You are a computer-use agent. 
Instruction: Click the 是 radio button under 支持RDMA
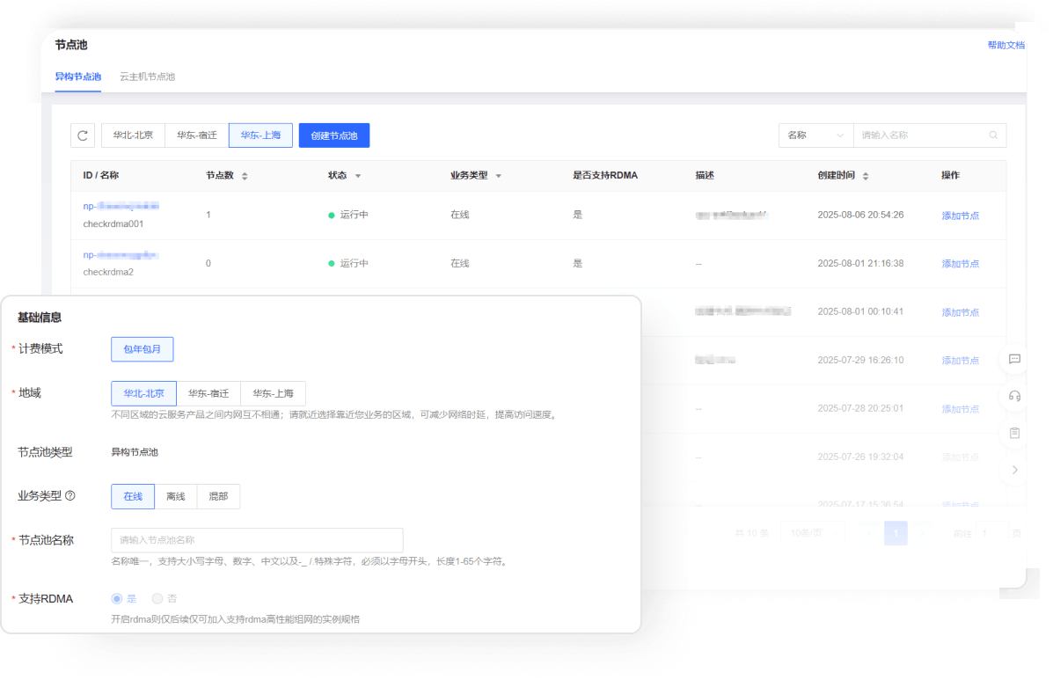click(117, 598)
